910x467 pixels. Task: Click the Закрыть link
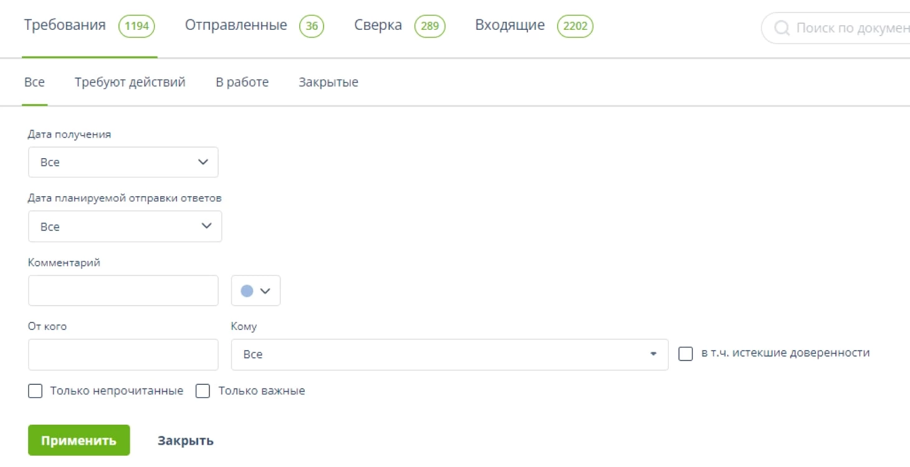coord(186,441)
